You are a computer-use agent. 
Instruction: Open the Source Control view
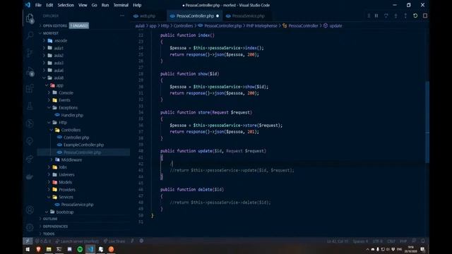coord(30,54)
